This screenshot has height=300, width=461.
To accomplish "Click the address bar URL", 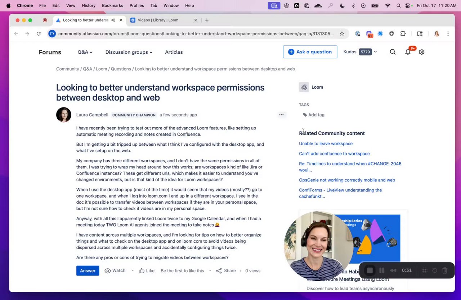I will click(x=196, y=34).
